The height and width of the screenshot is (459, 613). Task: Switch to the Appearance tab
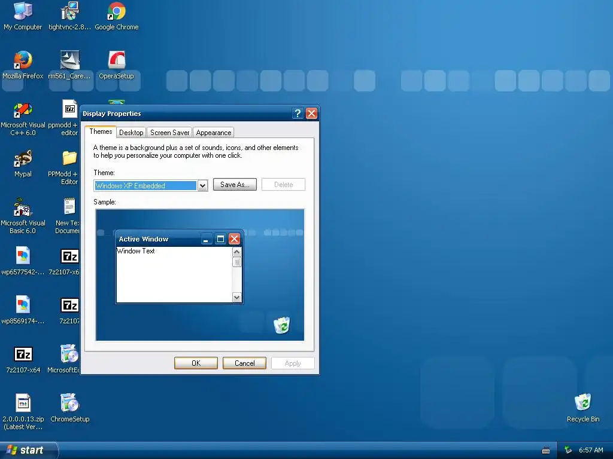pyautogui.click(x=214, y=133)
